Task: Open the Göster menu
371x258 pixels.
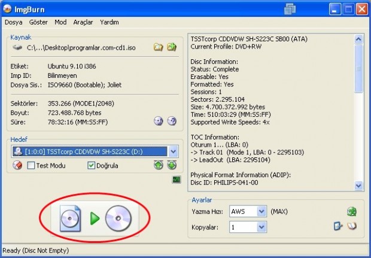Action: (x=38, y=22)
